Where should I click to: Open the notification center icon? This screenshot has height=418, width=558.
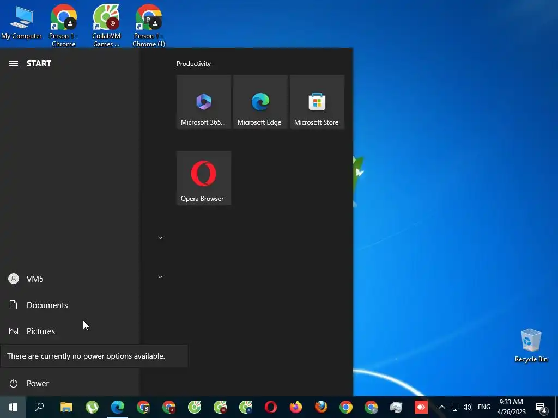541,407
